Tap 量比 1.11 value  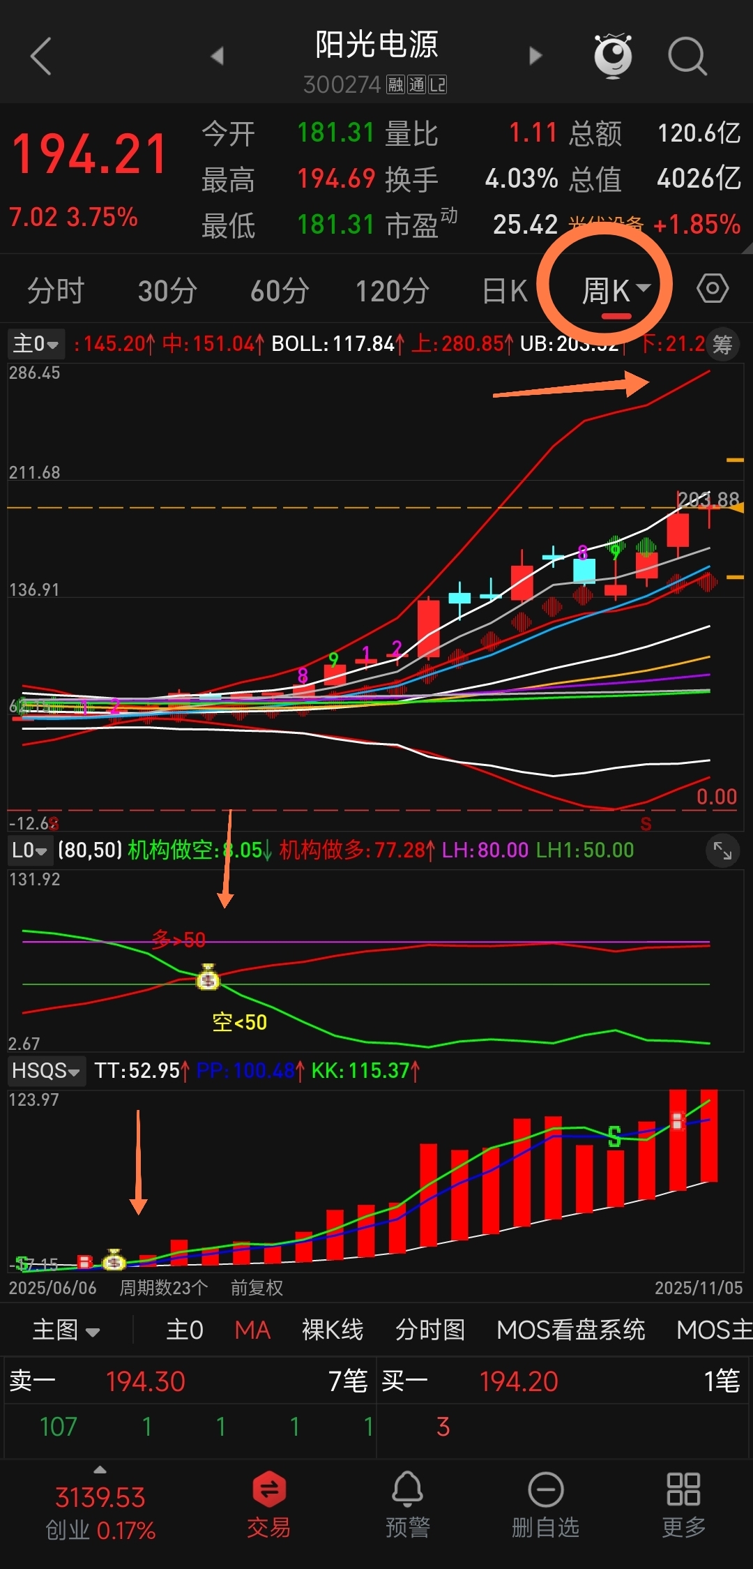coord(533,133)
